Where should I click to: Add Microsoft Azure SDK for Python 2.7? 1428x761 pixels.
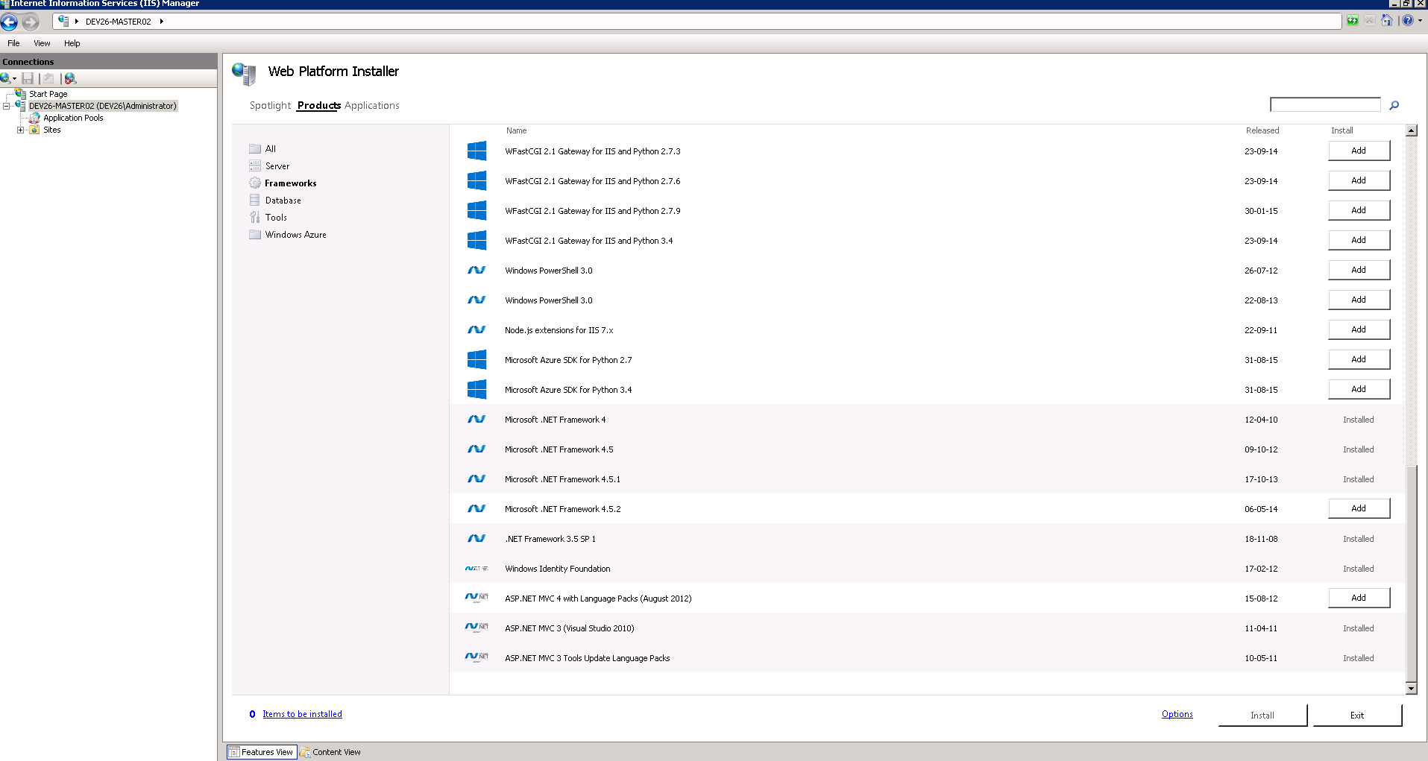[1359, 359]
